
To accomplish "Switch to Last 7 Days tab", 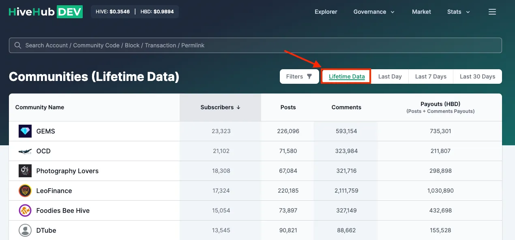I will coord(431,76).
